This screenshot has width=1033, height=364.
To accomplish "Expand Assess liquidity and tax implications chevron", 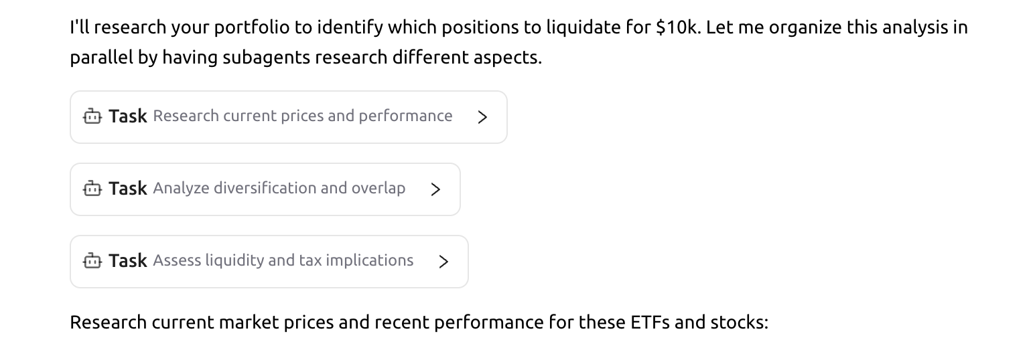I will point(443,261).
